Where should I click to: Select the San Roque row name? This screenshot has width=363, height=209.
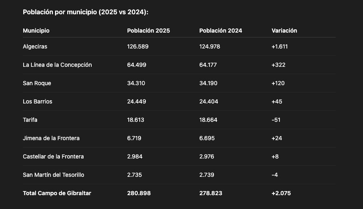coord(37,83)
